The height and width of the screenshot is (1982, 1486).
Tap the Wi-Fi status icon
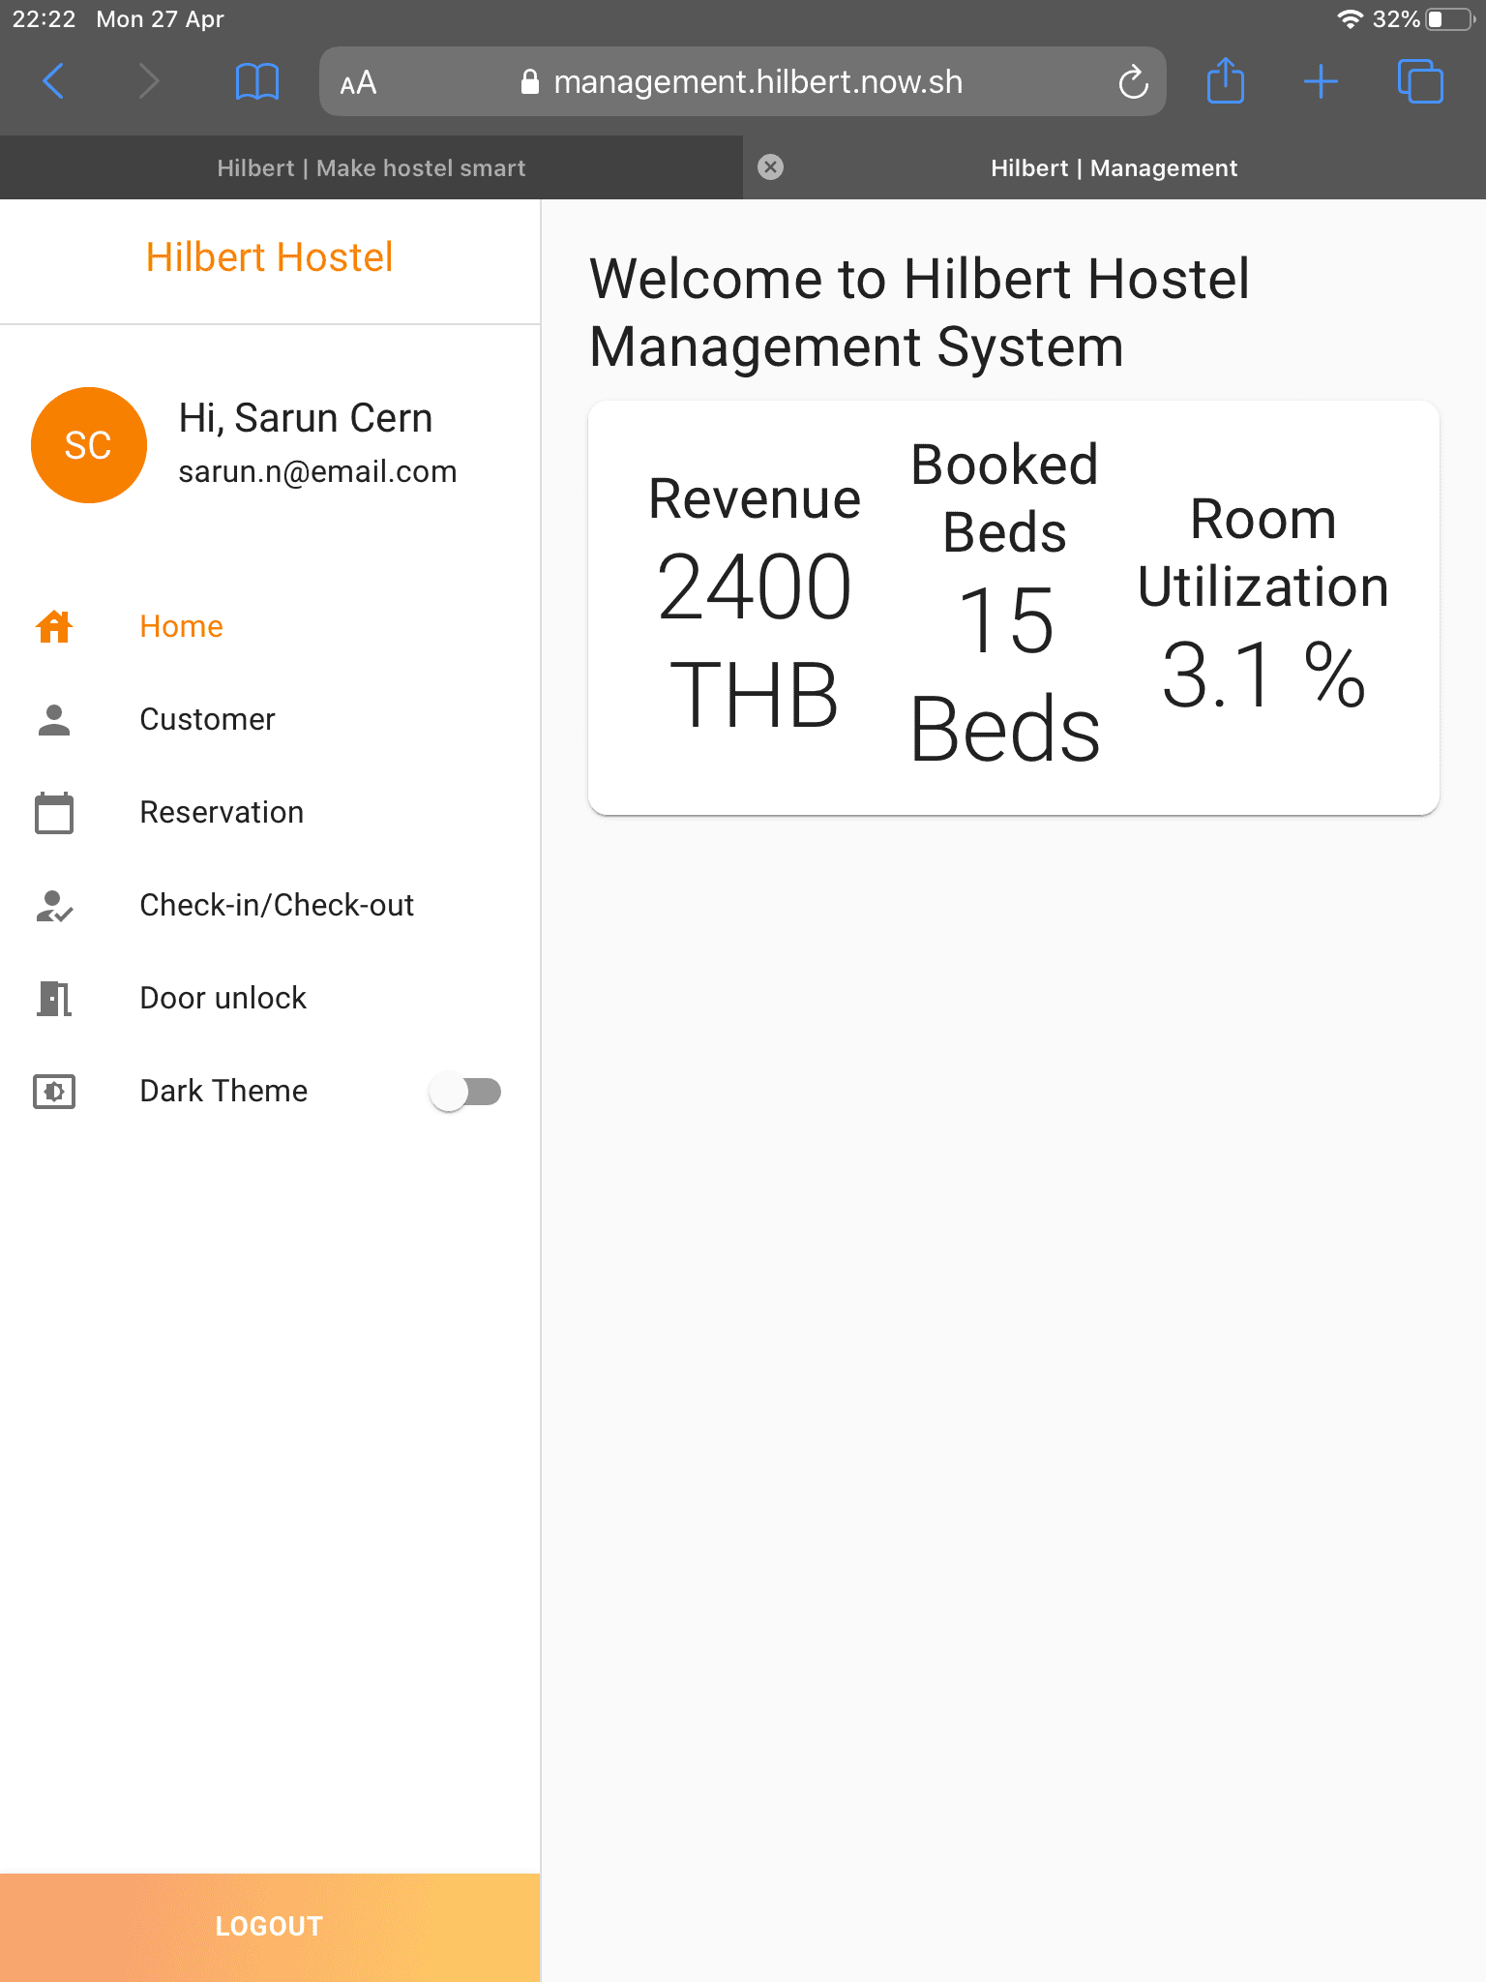coord(1350,19)
